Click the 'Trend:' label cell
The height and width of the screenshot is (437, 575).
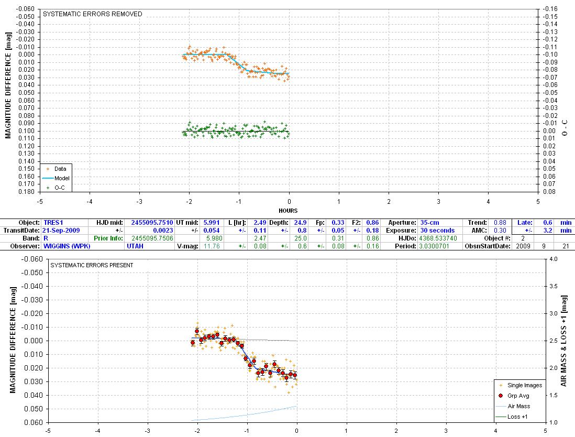tap(478, 222)
